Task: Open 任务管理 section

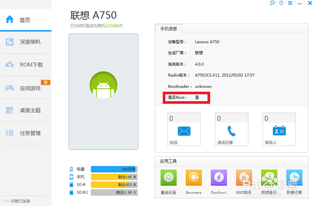Action: [x=26, y=133]
